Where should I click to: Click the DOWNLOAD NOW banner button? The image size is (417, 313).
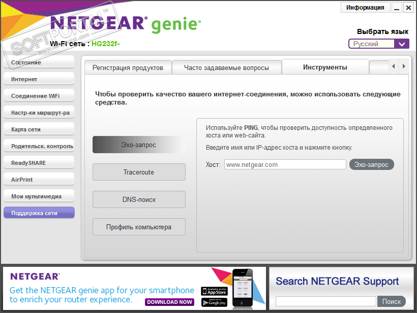[170, 302]
